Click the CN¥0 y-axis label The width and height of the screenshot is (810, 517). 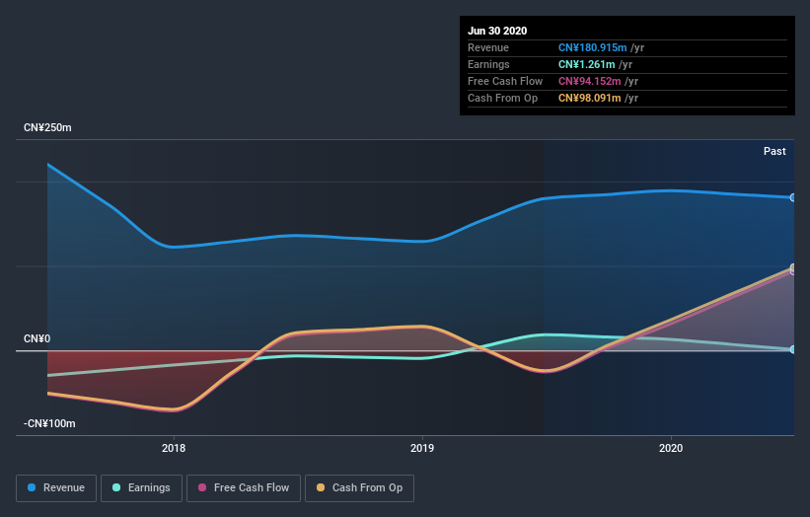click(37, 338)
